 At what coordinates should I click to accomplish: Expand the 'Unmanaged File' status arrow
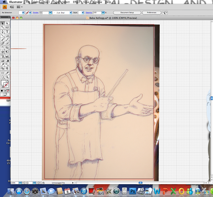tap(73, 183)
